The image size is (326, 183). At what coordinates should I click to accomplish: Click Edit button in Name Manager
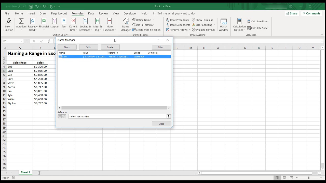(x=88, y=47)
